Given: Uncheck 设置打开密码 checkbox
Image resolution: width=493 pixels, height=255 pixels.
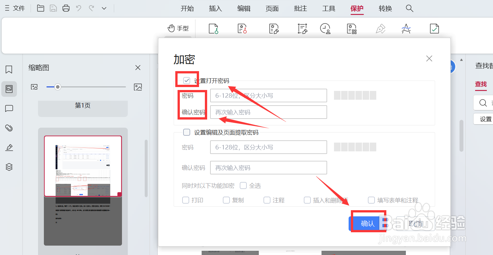Looking at the screenshot, I should pyautogui.click(x=187, y=80).
